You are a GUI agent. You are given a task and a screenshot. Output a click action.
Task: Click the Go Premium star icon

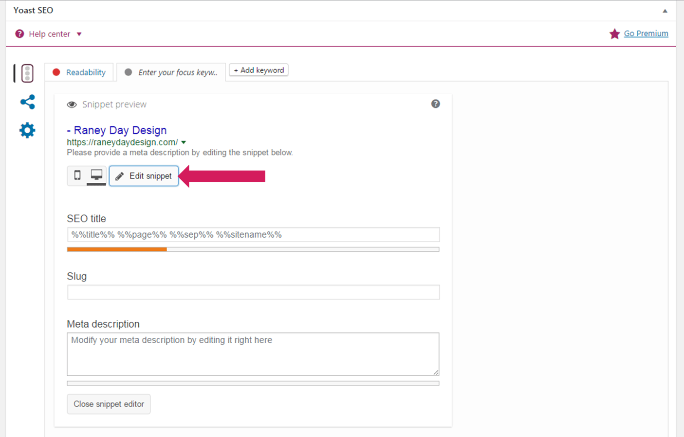pyautogui.click(x=614, y=34)
